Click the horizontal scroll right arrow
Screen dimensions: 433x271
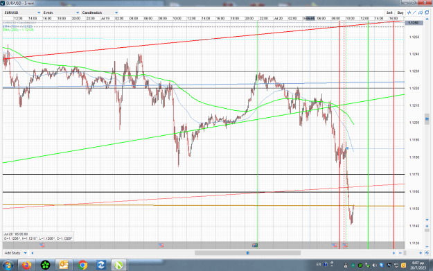pyautogui.click(x=394, y=253)
